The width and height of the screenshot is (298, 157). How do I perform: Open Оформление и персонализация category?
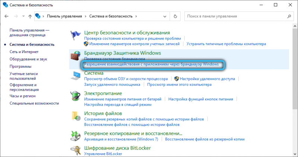tap(24, 87)
